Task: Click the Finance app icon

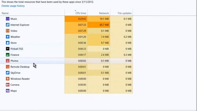Action: click(8, 55)
